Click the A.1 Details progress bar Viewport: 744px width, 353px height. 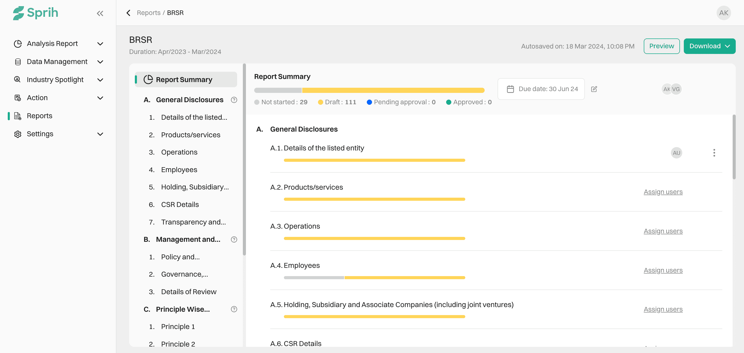[374, 160]
